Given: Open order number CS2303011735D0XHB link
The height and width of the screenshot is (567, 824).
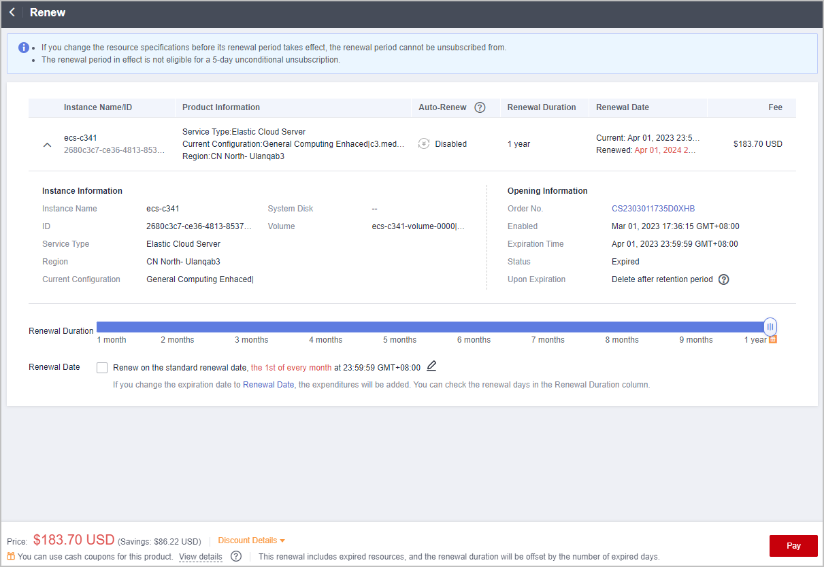Looking at the screenshot, I should pyautogui.click(x=653, y=209).
